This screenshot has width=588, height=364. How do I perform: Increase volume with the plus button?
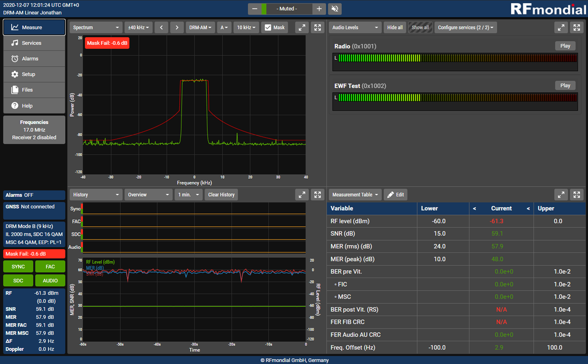[x=319, y=9]
